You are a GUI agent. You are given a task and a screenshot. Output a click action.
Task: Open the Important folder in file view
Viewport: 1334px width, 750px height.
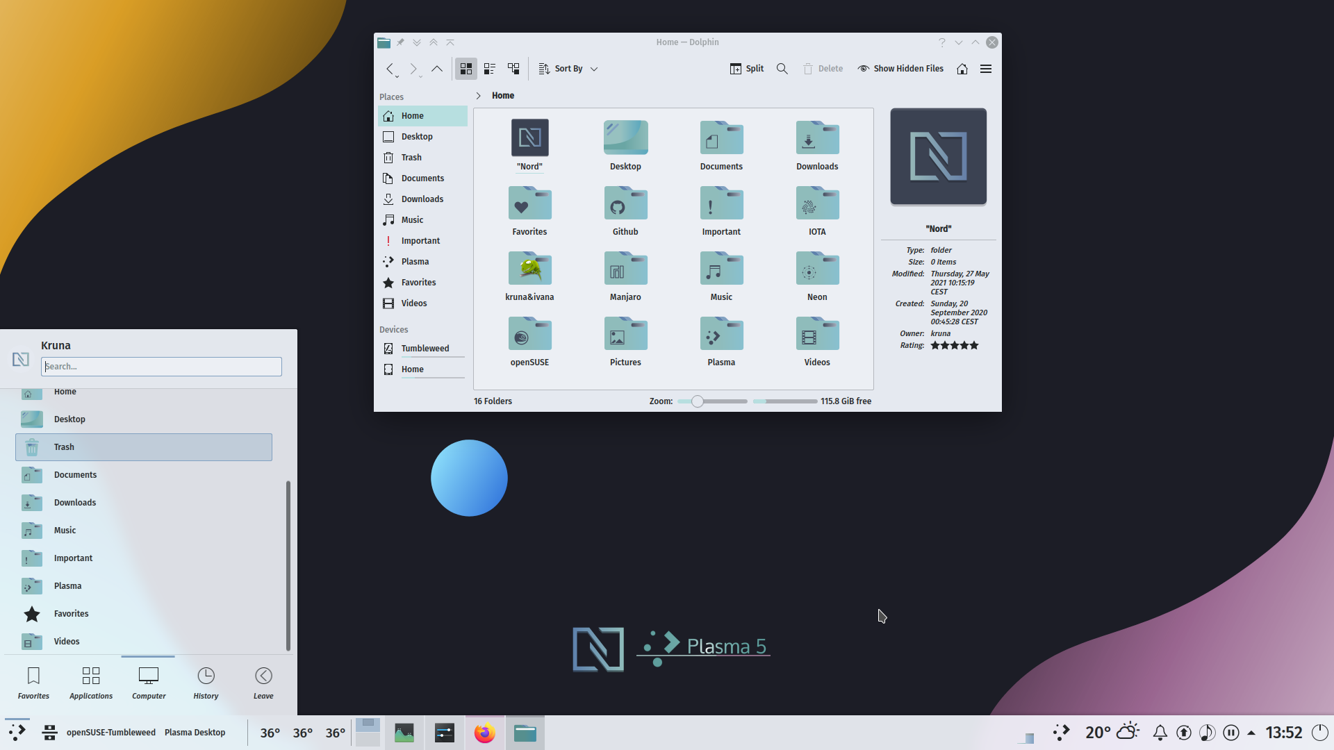pos(721,203)
